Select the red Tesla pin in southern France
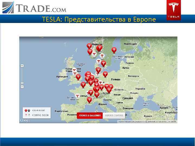The width and height of the screenshot is (195, 146). coord(89,100)
